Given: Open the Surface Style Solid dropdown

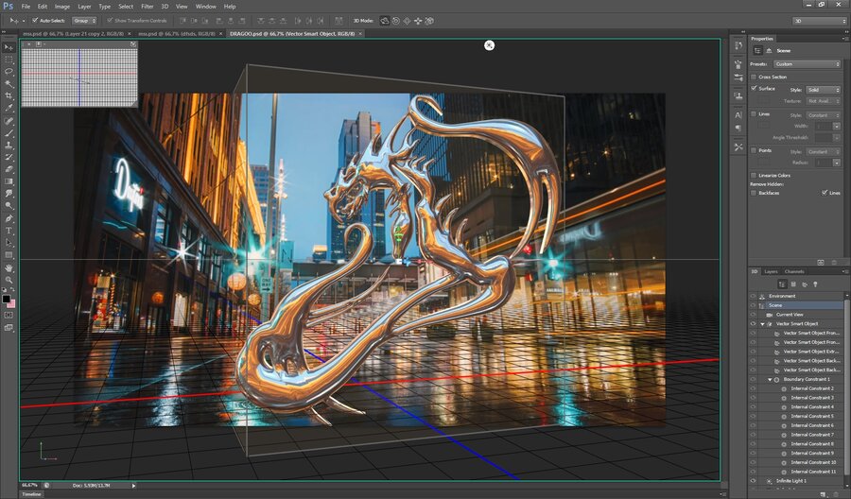Looking at the screenshot, I should click(x=823, y=90).
